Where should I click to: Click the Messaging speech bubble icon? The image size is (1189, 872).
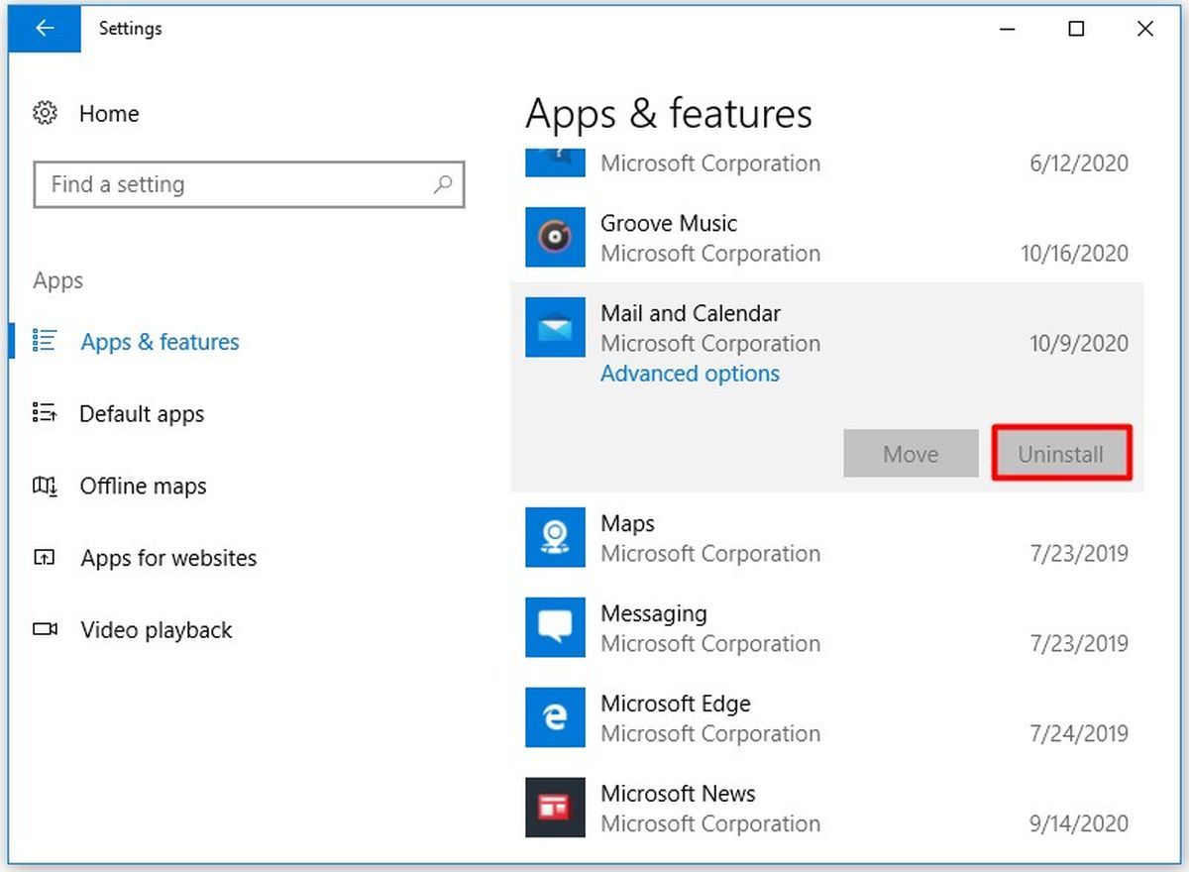coord(555,626)
